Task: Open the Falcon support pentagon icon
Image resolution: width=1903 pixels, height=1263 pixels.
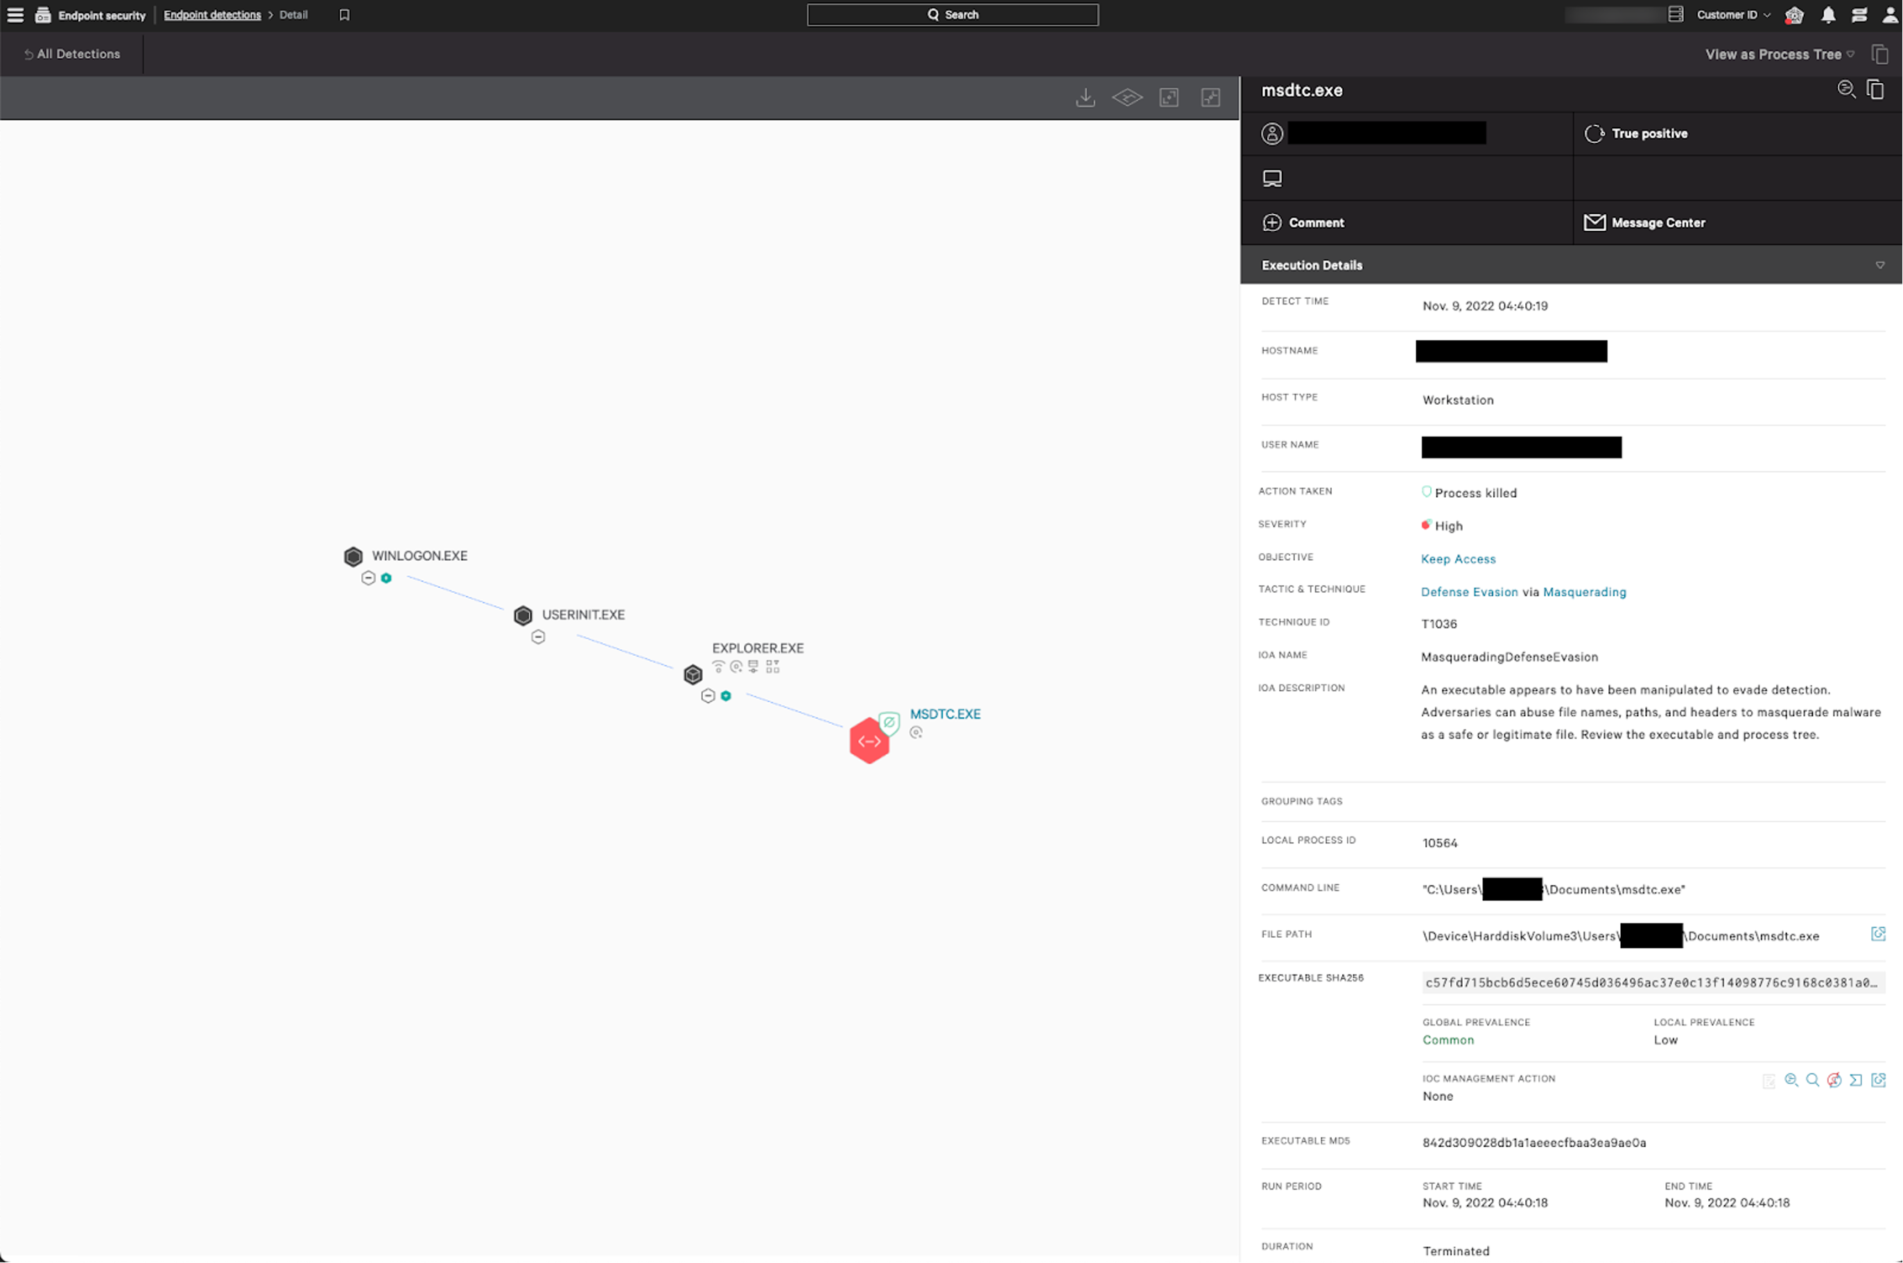Action: (x=1794, y=15)
